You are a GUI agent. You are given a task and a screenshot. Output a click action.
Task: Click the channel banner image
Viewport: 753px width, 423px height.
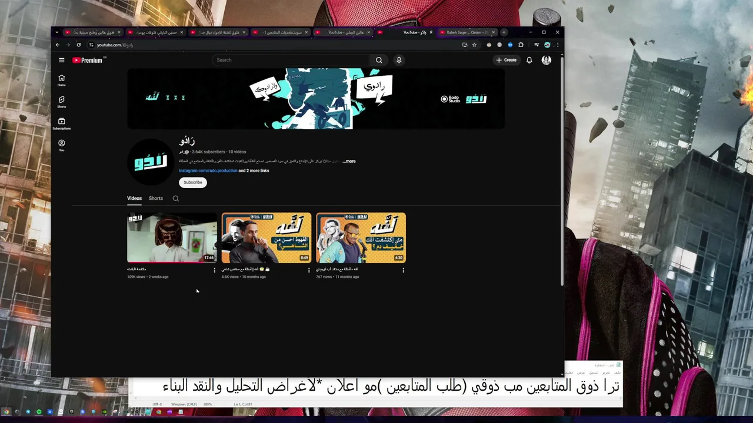[316, 99]
